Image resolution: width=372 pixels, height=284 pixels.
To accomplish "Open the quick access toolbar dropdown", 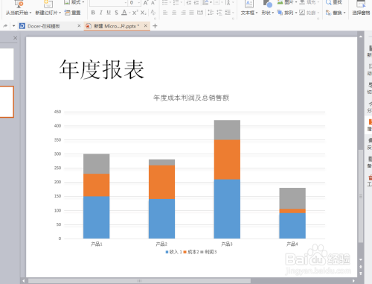I will [x=13, y=26].
